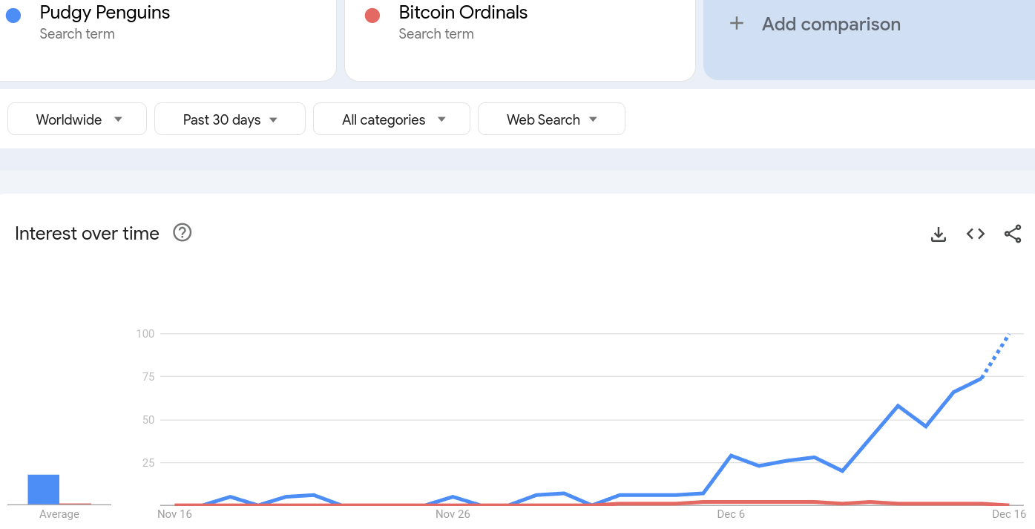Screen dimensions: 1035x529
Task: Click the 50 value on y-axis
Action: (x=148, y=420)
